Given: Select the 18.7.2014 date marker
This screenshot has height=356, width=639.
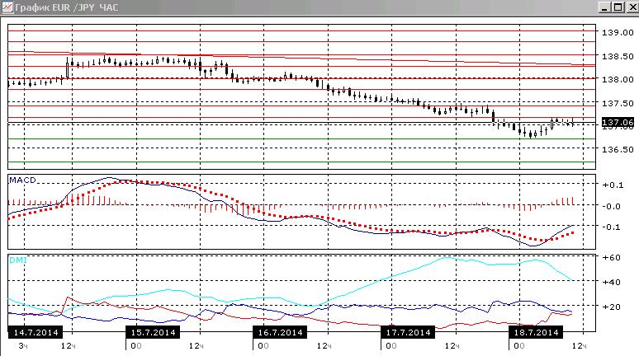Looking at the screenshot, I should tap(536, 332).
